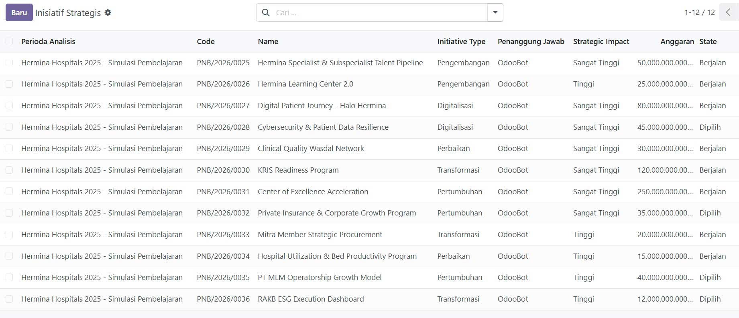Click Perbaikan type in PNB/2026/0034 row
Screen dimensions: 739x318
(x=453, y=256)
